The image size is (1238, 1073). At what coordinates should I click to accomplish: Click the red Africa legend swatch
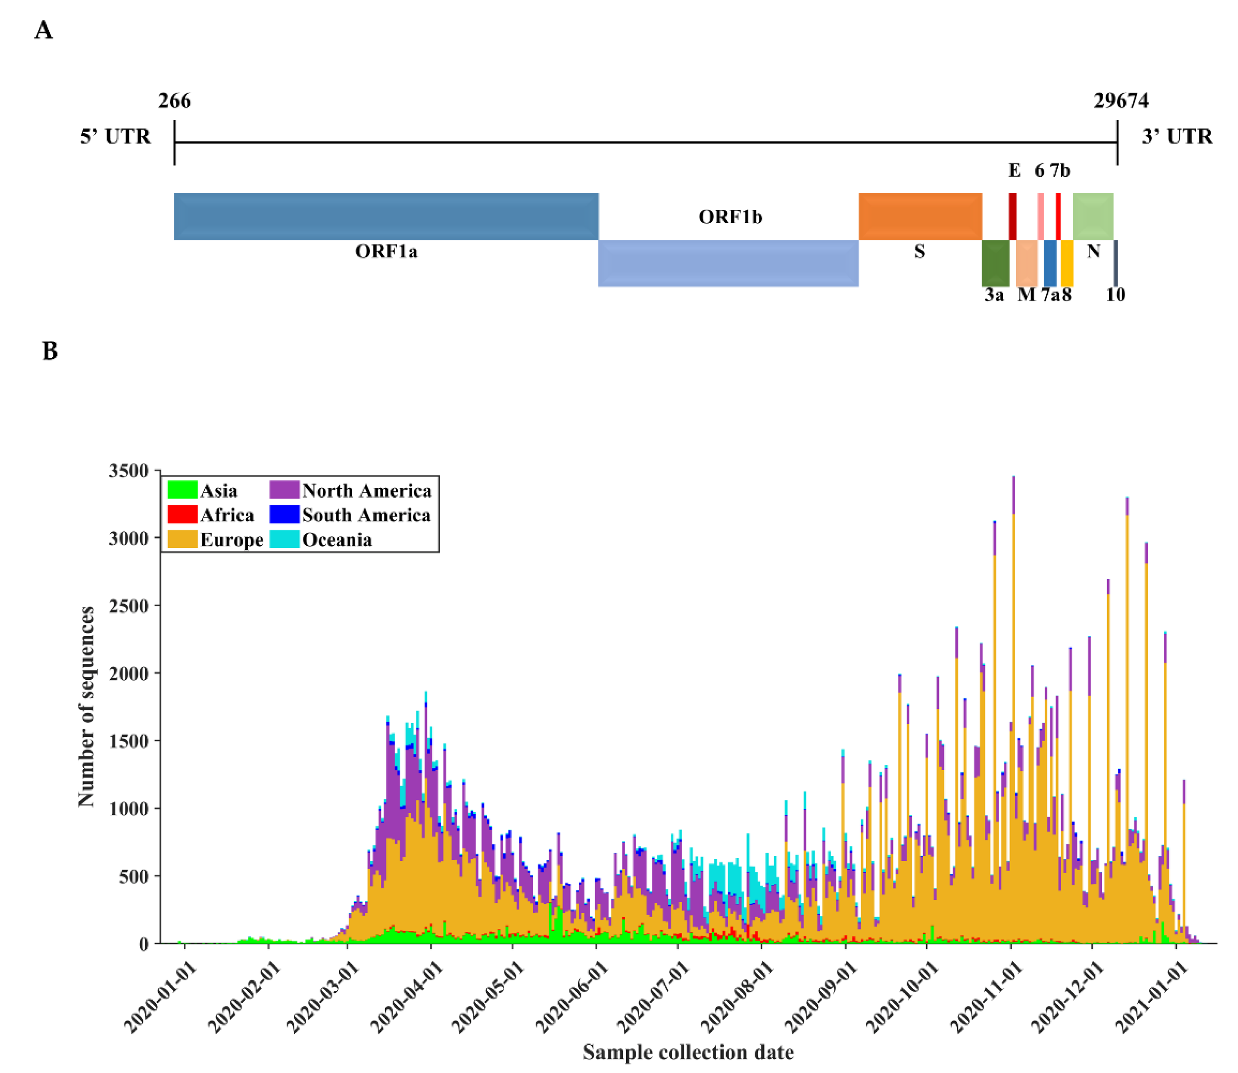(x=182, y=515)
